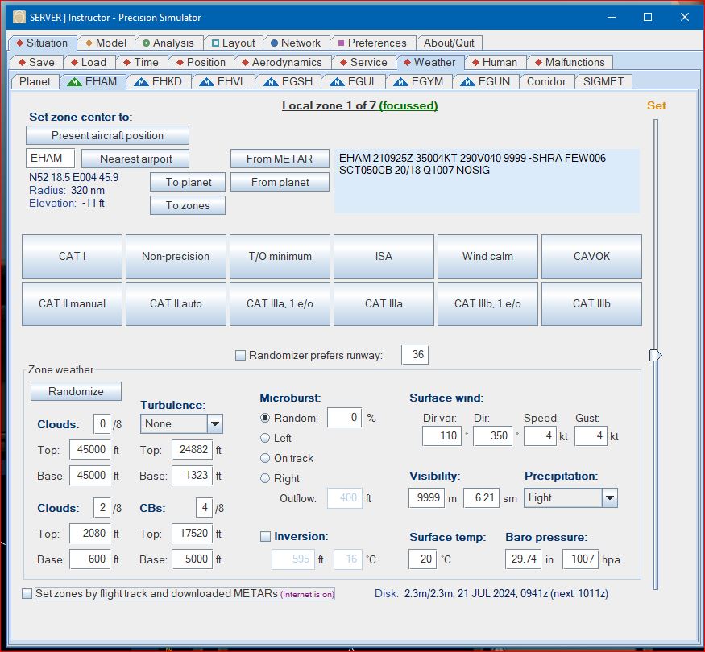Click the To zones button

click(188, 205)
